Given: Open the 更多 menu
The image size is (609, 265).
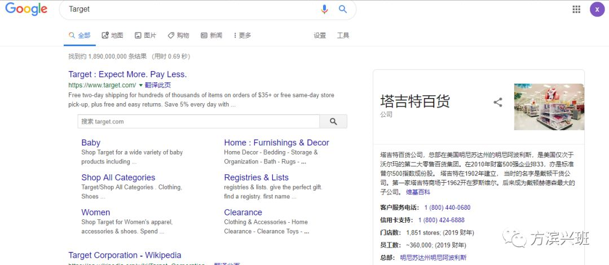Looking at the screenshot, I should [x=242, y=36].
